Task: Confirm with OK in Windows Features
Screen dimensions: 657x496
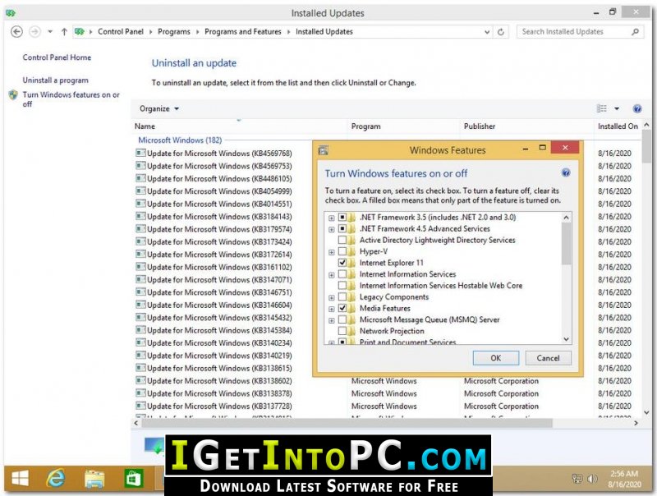Action: 496,358
